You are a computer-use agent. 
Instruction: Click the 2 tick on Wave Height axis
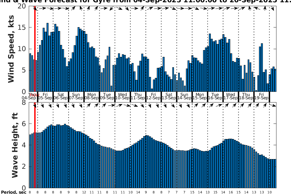click(24, 166)
